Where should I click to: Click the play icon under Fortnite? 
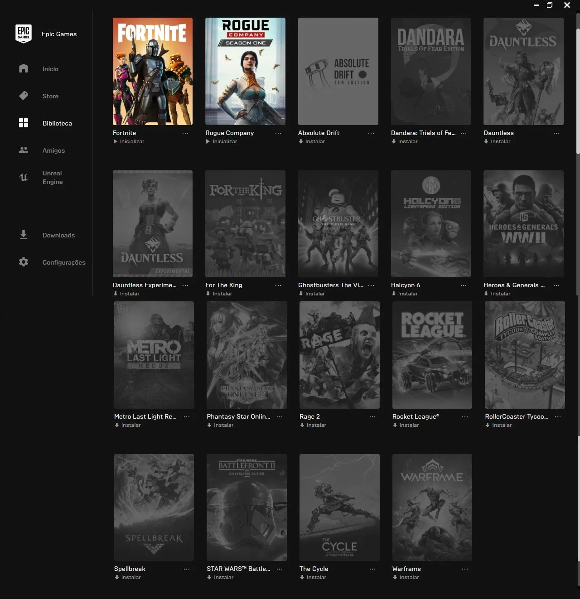tap(115, 141)
